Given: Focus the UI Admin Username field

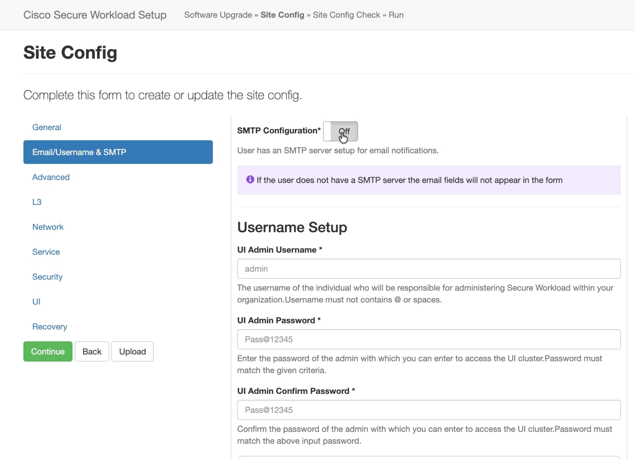Looking at the screenshot, I should pyautogui.click(x=428, y=269).
